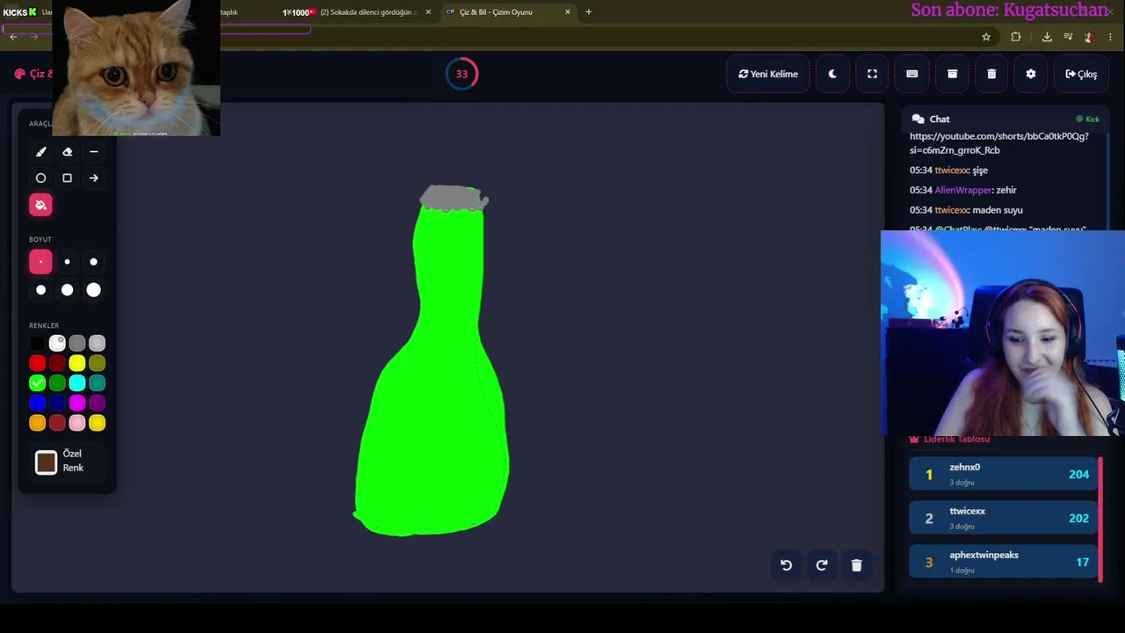Image resolution: width=1125 pixels, height=633 pixels.
Task: Open the settings gear
Action: coord(1031,74)
